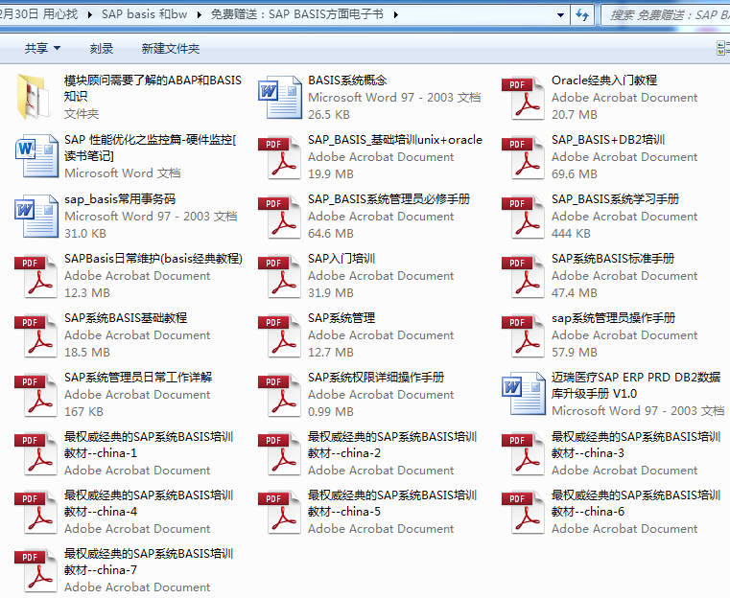Viewport: 730px width, 598px height.
Task: Select the SAP_BASIS系统学习手册 PDF icon
Action: [x=523, y=217]
